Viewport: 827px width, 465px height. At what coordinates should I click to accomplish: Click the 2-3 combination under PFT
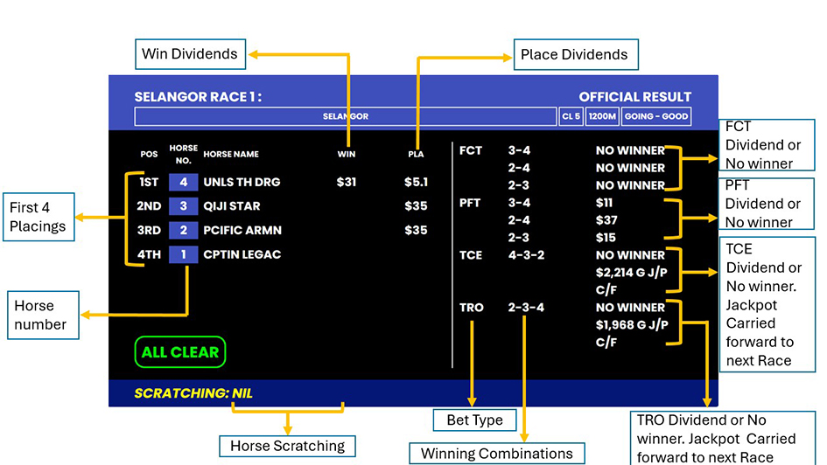point(519,238)
